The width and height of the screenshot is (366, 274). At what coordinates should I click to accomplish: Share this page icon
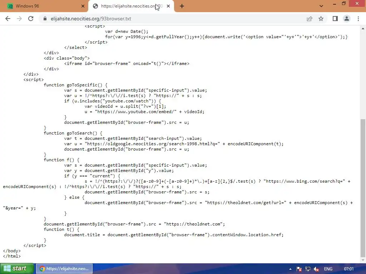point(310,19)
